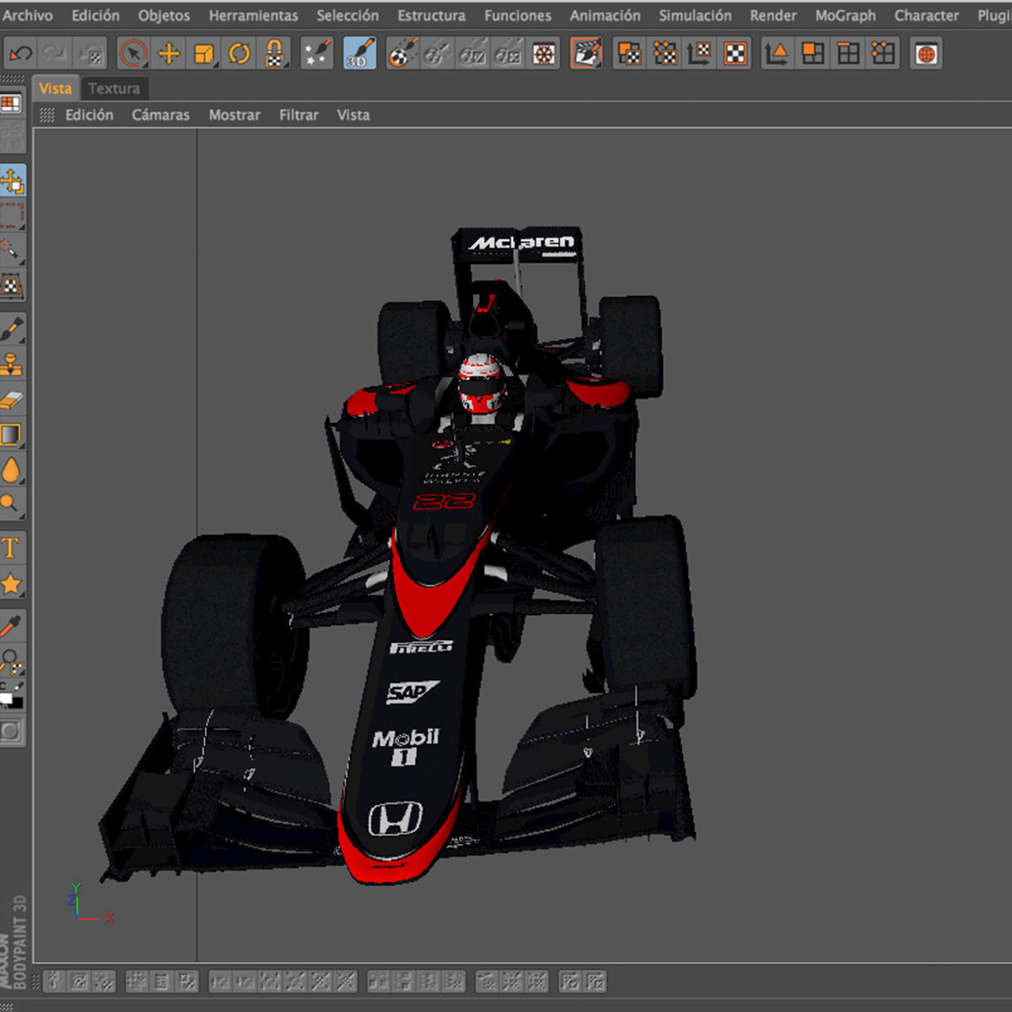1012x1012 pixels.
Task: Select the star Shape tool
Action: (12, 584)
